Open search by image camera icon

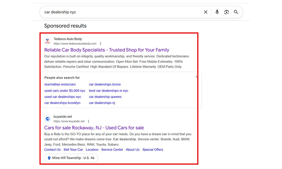pyautogui.click(x=226, y=12)
